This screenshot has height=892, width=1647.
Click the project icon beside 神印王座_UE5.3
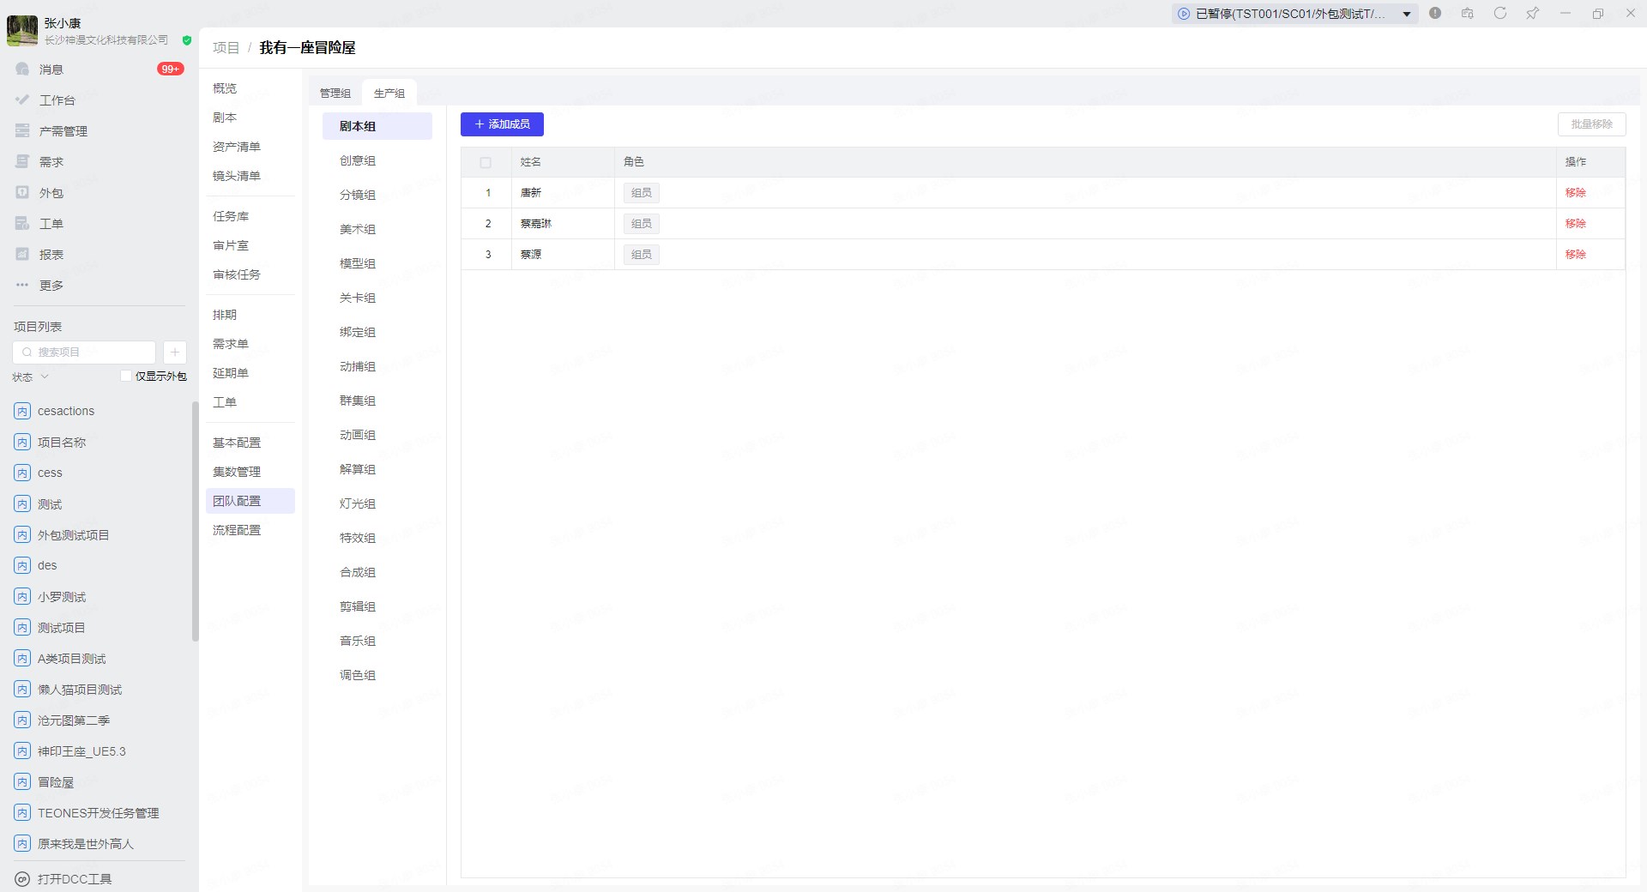pos(22,751)
